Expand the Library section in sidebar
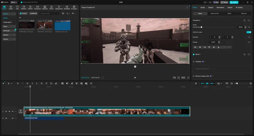 click(x=9, y=39)
